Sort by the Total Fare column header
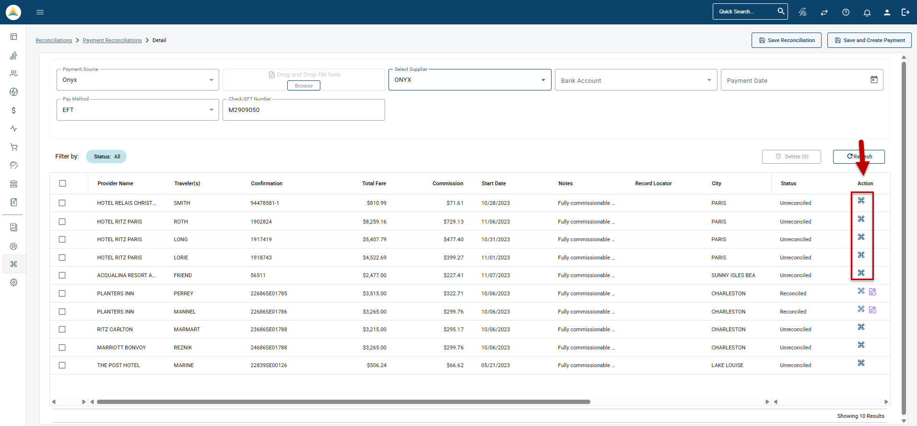The image size is (917, 426). (374, 183)
